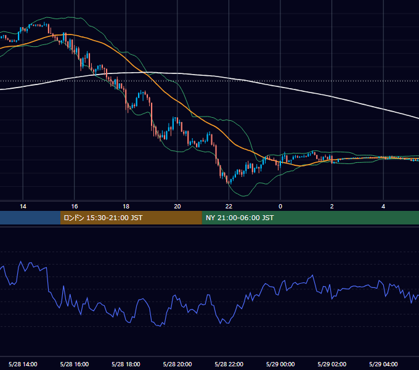Click the 20 hour label on price chart axis
419x370 pixels.
point(177,206)
